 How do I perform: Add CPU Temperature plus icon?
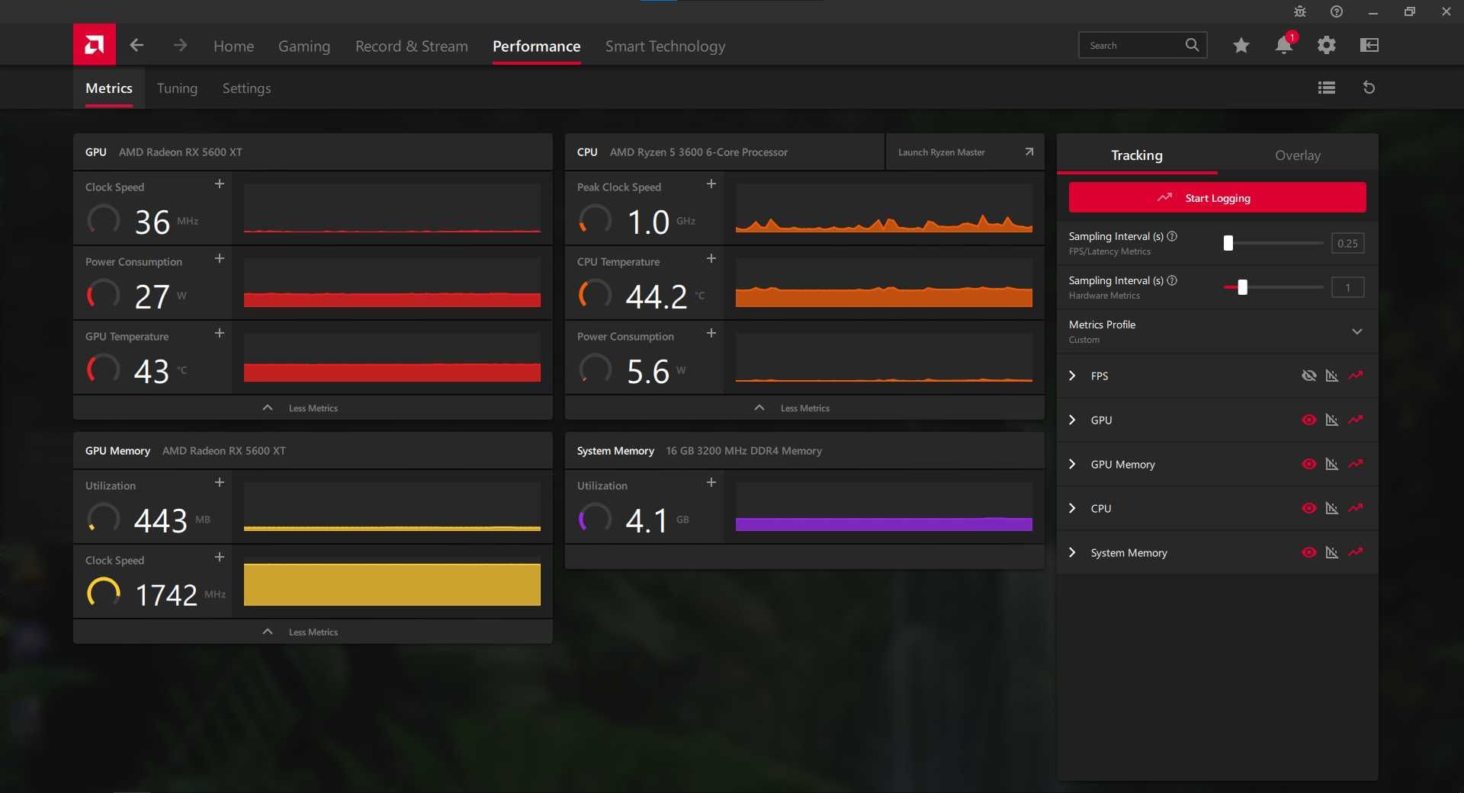coord(711,259)
